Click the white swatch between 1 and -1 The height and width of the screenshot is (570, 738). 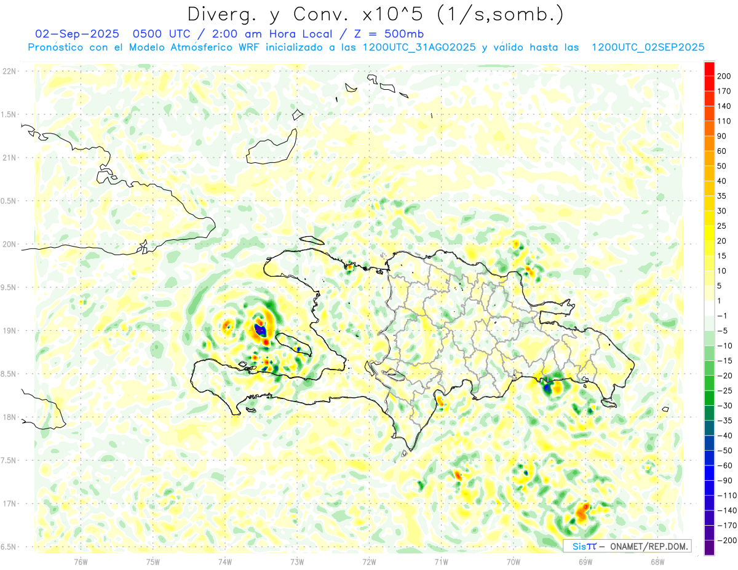click(x=709, y=309)
